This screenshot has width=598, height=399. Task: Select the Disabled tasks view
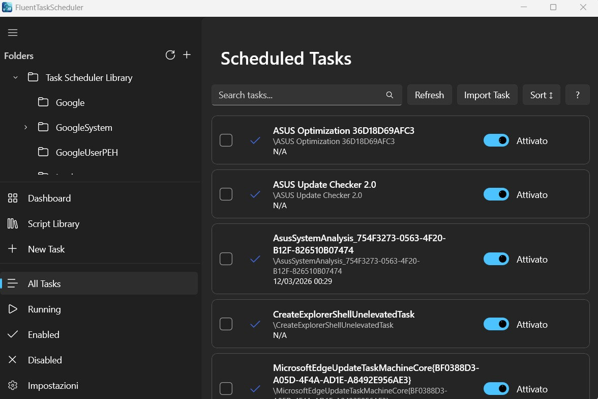point(45,360)
